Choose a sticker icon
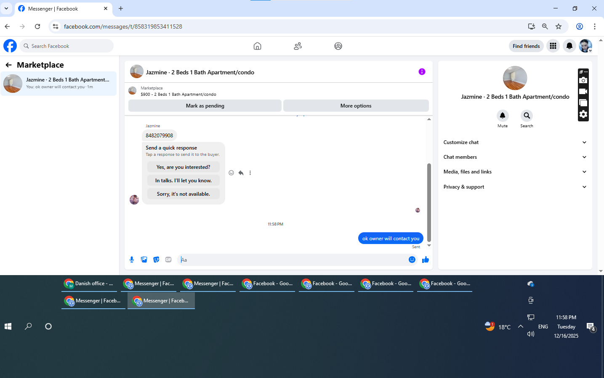The width and height of the screenshot is (604, 378). tap(156, 260)
